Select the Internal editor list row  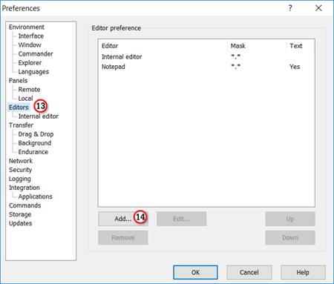[206, 56]
